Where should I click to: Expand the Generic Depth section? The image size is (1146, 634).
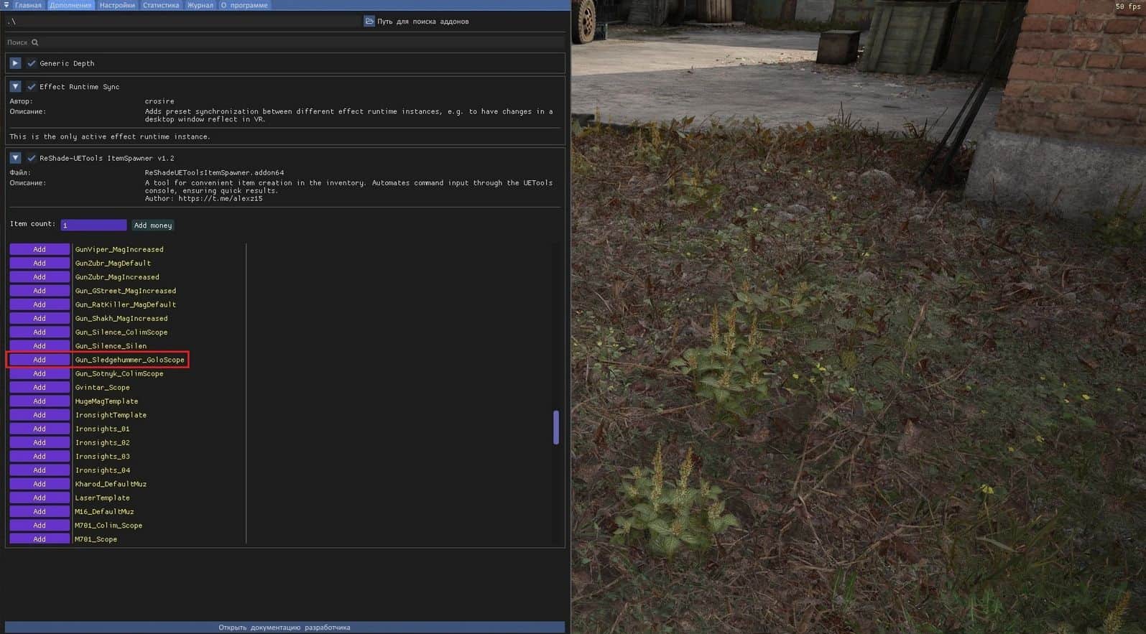pos(15,63)
